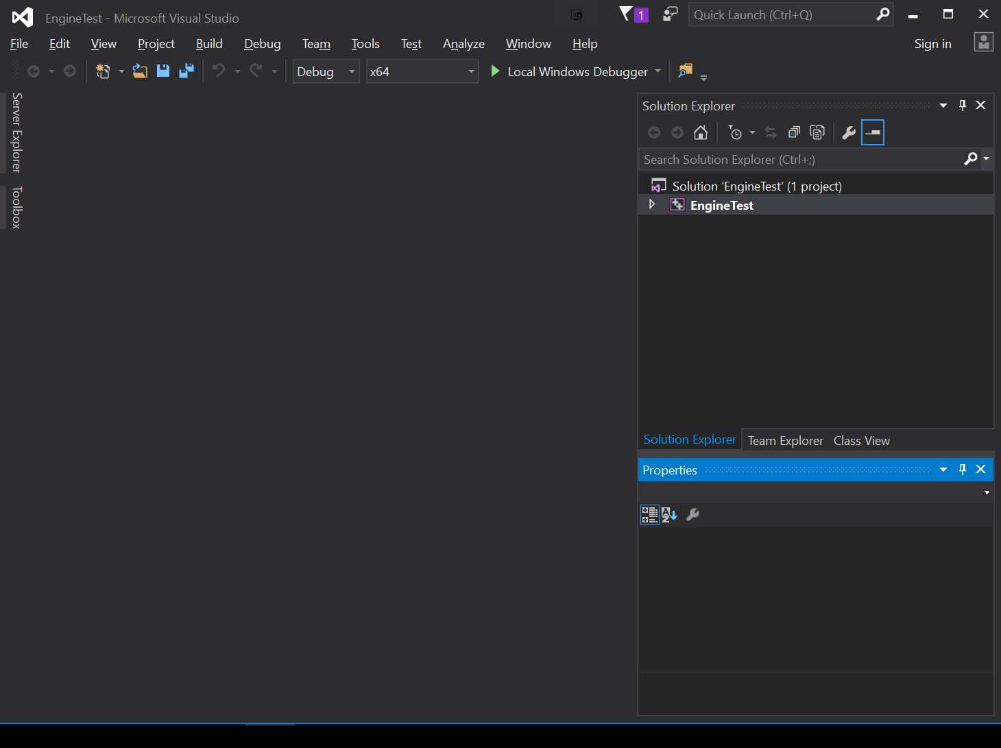Expand the EngineTest project node
This screenshot has height=748, width=1001.
point(652,204)
